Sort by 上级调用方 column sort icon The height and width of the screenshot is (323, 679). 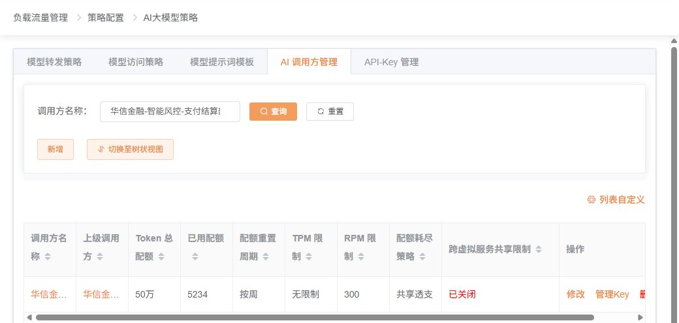(100, 256)
